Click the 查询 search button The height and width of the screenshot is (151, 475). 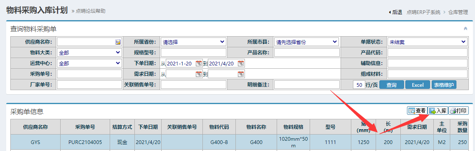coord(391,85)
